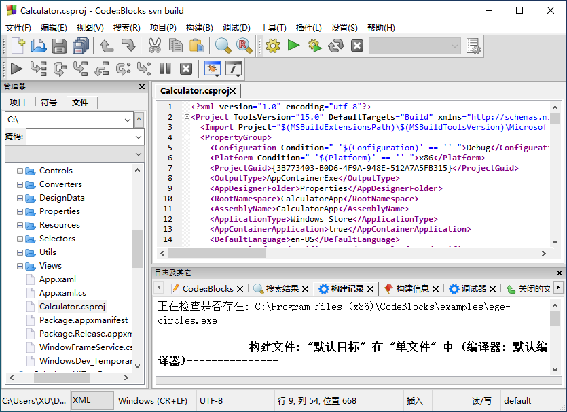Redo the last undone edit
The image size is (567, 412).
tap(128, 46)
